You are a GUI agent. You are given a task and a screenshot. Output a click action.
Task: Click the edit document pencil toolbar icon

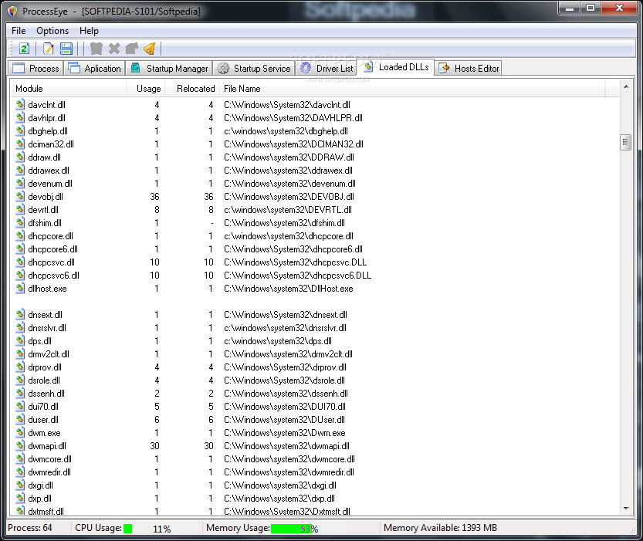49,49
